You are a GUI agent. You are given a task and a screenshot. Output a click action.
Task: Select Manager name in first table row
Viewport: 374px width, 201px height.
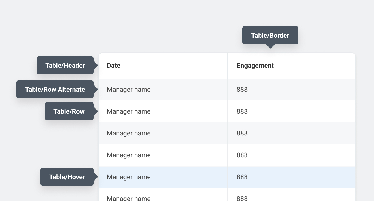[129, 90]
